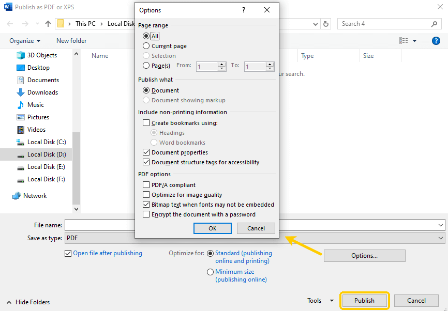The image size is (448, 311).
Task: Select the Downloads folder
Action: [42, 92]
